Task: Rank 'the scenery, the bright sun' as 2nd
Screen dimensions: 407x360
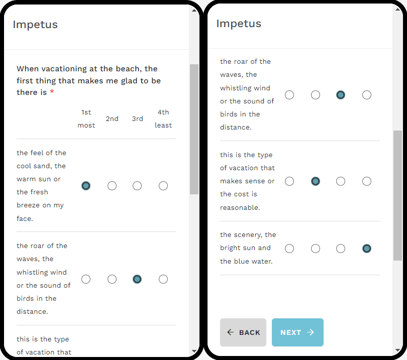Action: 316,249
